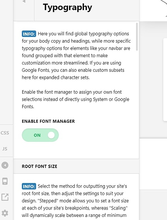Turn off Enable Font Manager toggle
Image resolution: width=167 pixels, height=220 pixels.
[x=40, y=135]
